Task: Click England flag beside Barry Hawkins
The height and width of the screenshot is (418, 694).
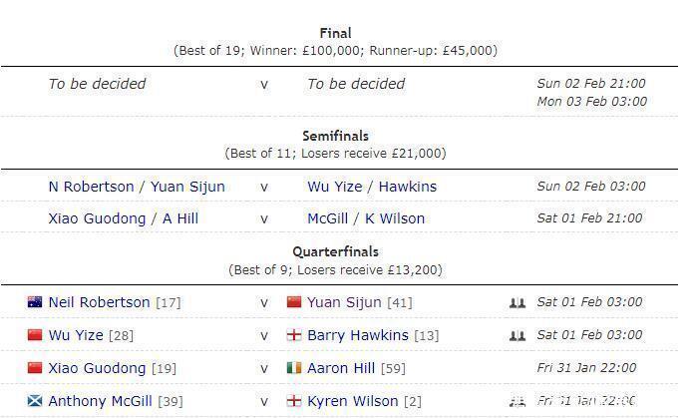Action: (x=293, y=335)
